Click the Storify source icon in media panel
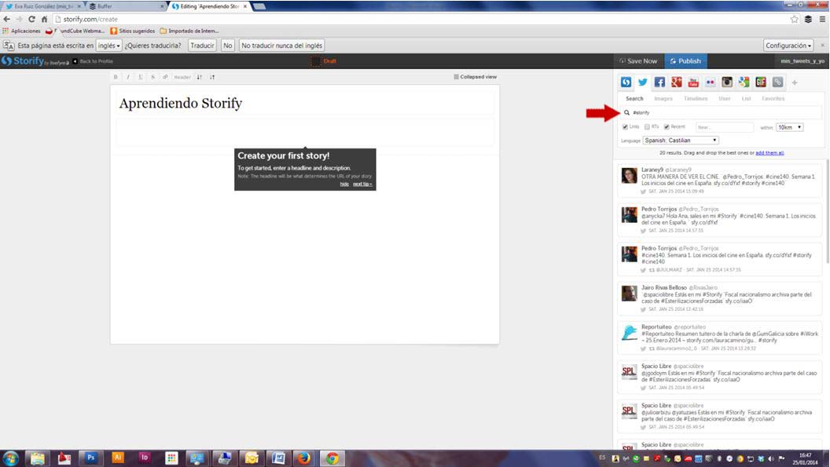Image resolution: width=830 pixels, height=467 pixels. pos(626,82)
